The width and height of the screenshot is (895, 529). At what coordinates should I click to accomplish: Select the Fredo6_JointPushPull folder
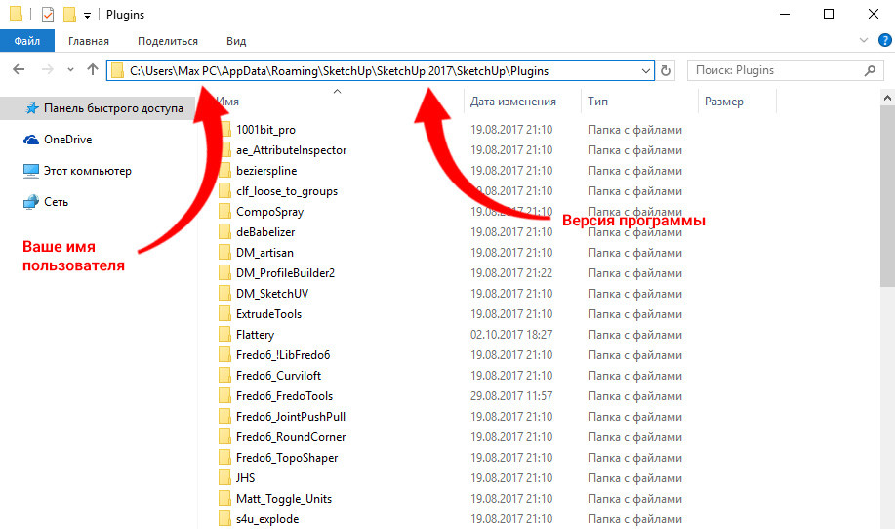tap(291, 417)
